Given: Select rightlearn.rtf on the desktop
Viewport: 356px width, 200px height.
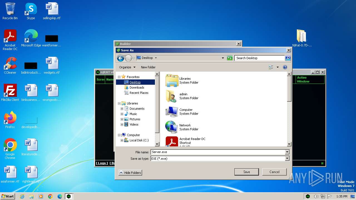Looking at the screenshot, I should tap(31, 174).
